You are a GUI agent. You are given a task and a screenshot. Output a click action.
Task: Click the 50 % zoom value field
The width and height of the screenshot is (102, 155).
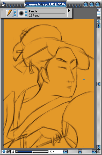[x=52, y=151]
